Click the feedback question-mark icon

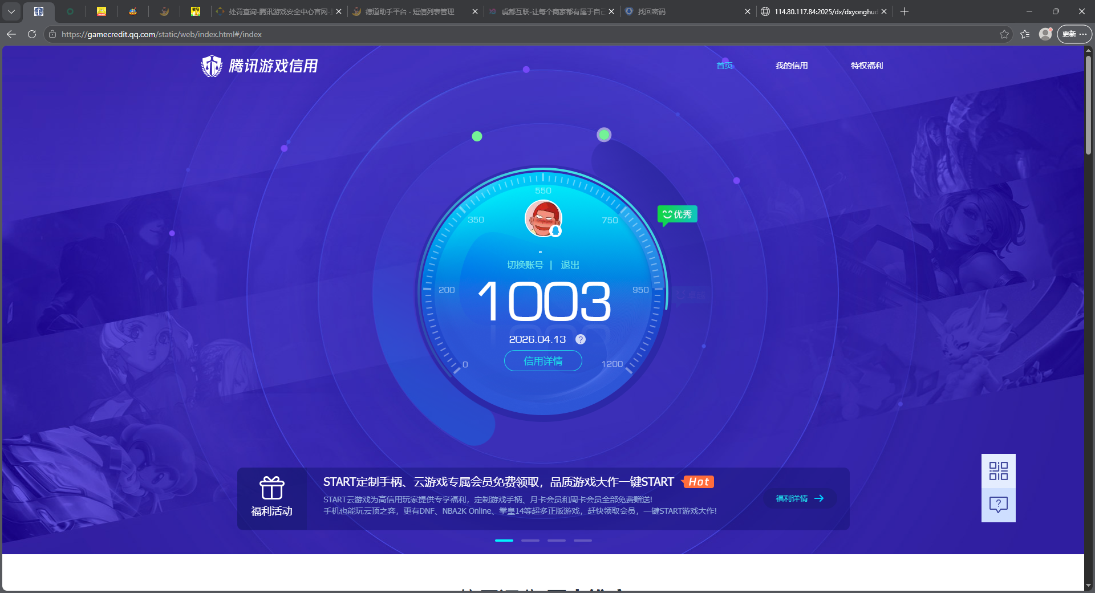998,505
